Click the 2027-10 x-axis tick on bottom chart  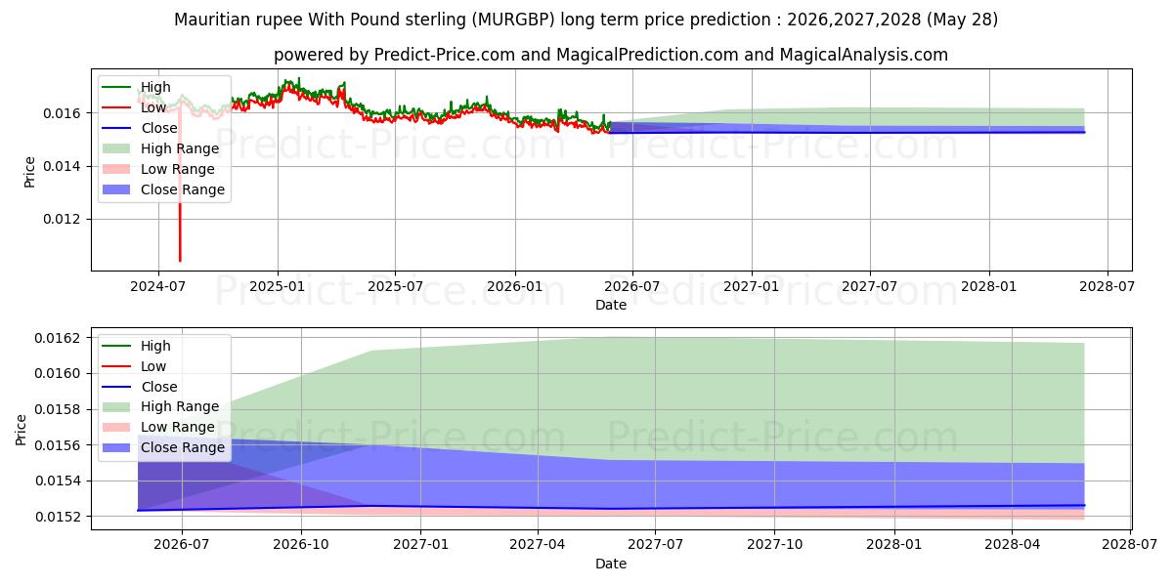pos(774,545)
